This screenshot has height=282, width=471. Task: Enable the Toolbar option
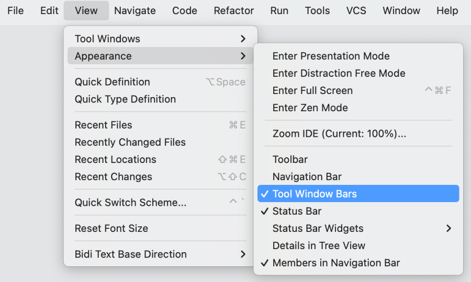point(290,159)
